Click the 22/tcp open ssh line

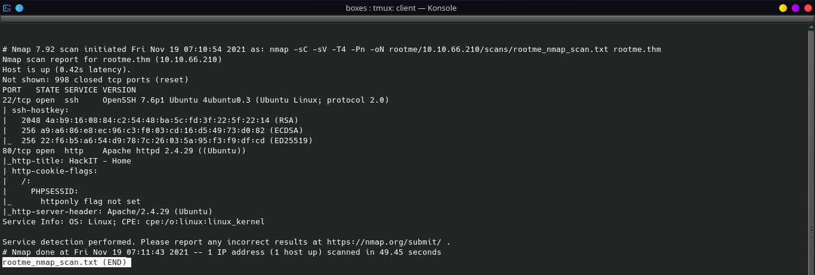(x=196, y=100)
